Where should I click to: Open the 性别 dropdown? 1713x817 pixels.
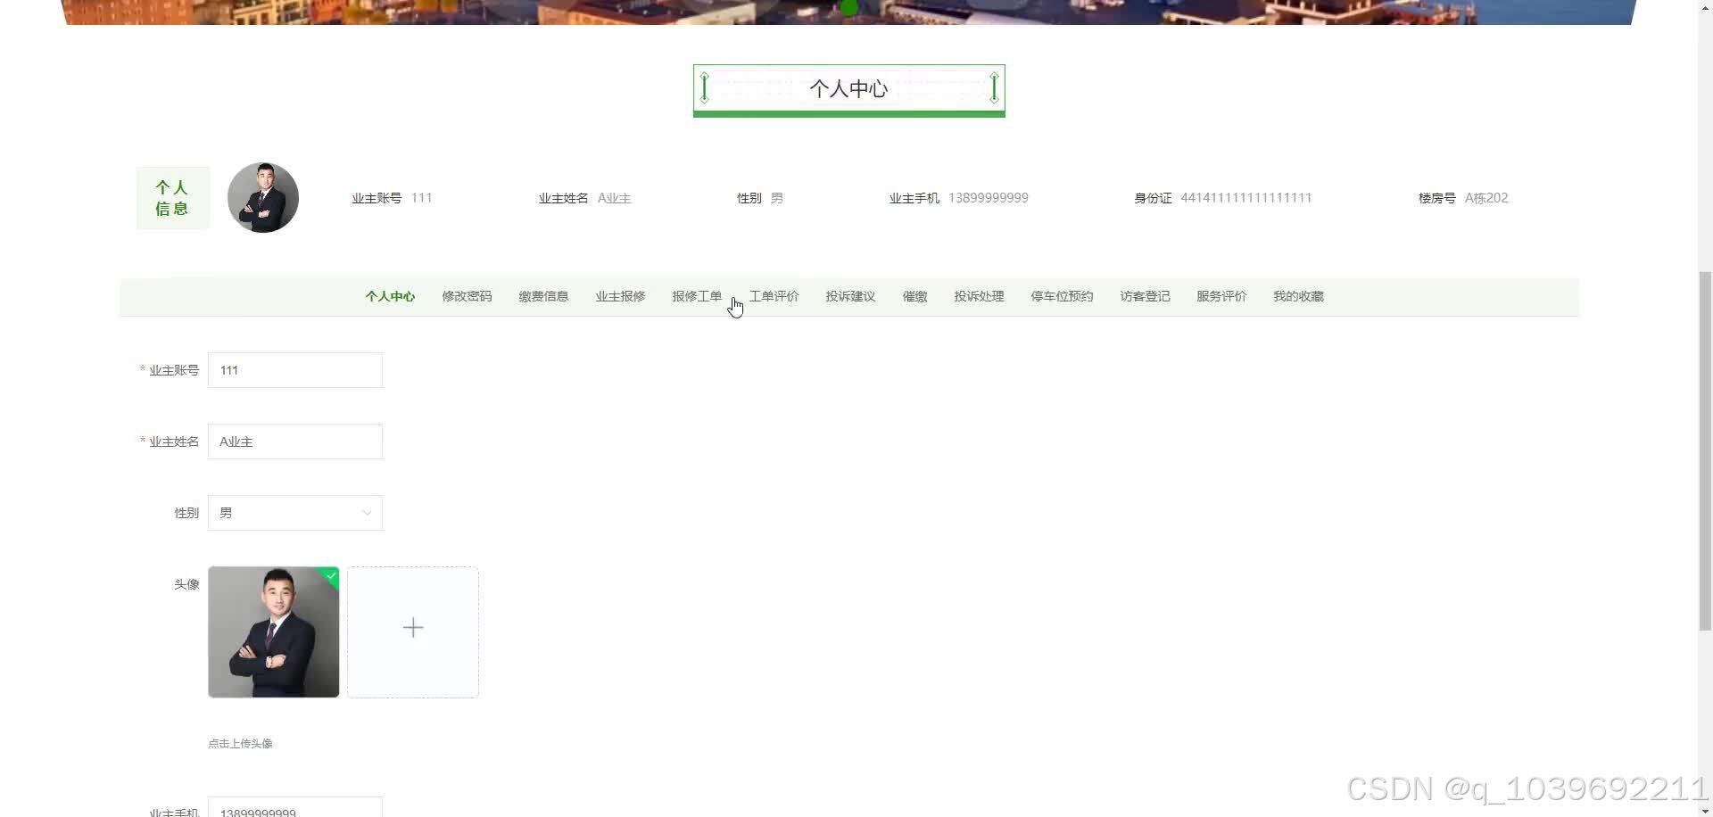[x=295, y=513]
